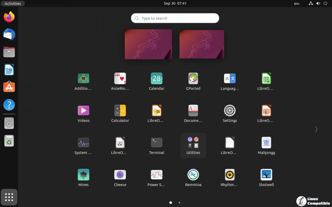Click the Activities button
Screen dimensions: 332x207
[x=13, y=4]
